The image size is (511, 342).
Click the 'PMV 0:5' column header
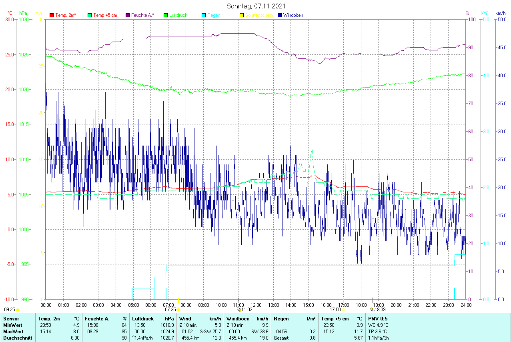click(x=378, y=319)
